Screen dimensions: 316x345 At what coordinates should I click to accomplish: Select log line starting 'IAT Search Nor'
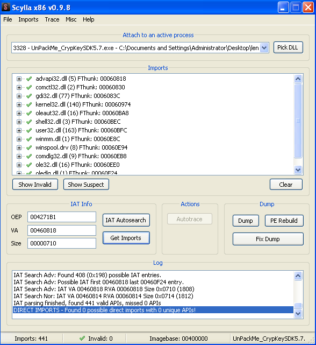click(x=103, y=296)
